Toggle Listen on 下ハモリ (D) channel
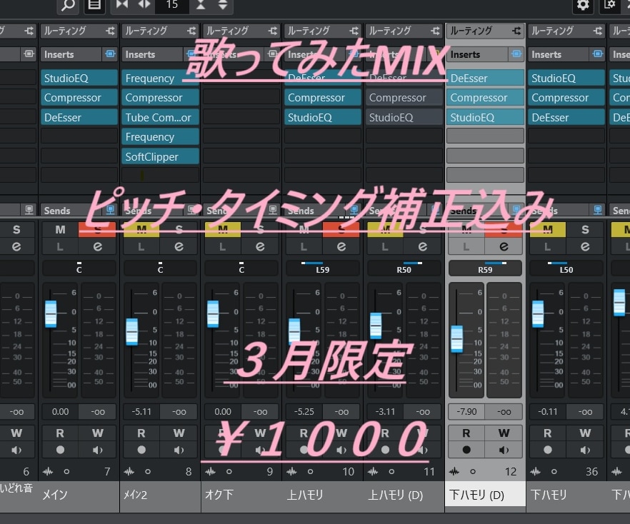 [x=466, y=246]
